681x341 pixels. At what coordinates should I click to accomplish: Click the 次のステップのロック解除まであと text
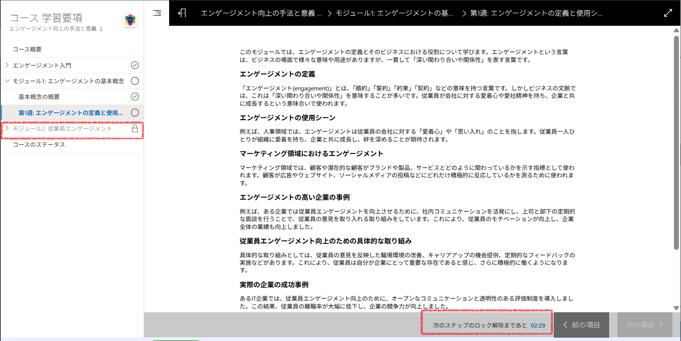pos(480,325)
